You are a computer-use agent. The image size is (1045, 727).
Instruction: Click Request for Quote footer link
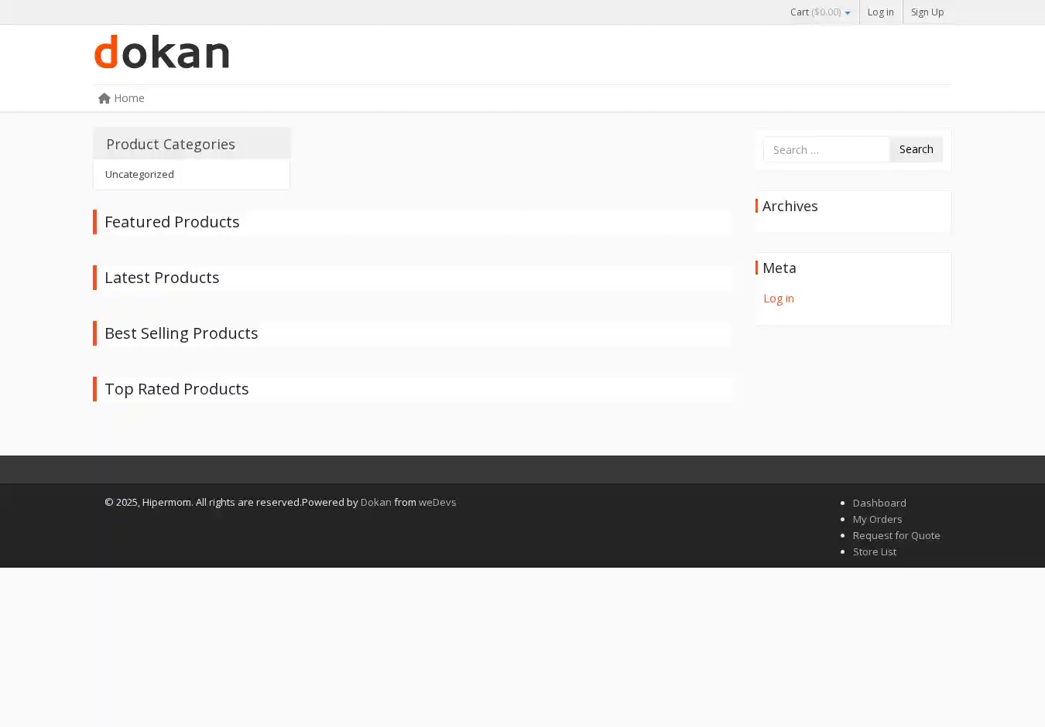click(x=896, y=536)
